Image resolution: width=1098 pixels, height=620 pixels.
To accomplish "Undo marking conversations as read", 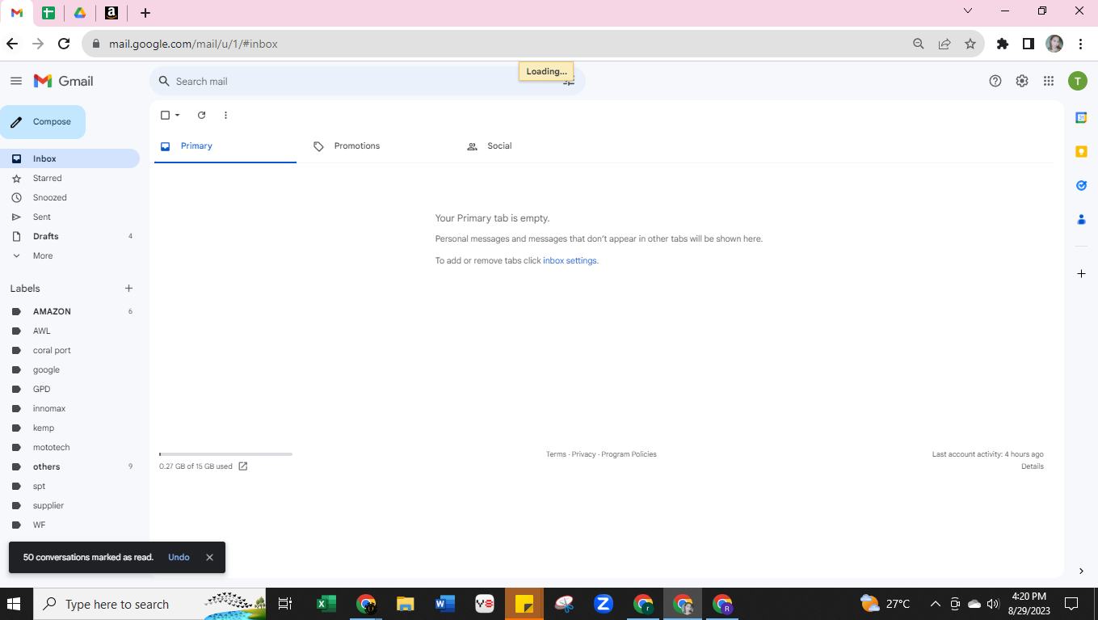I will (x=179, y=557).
